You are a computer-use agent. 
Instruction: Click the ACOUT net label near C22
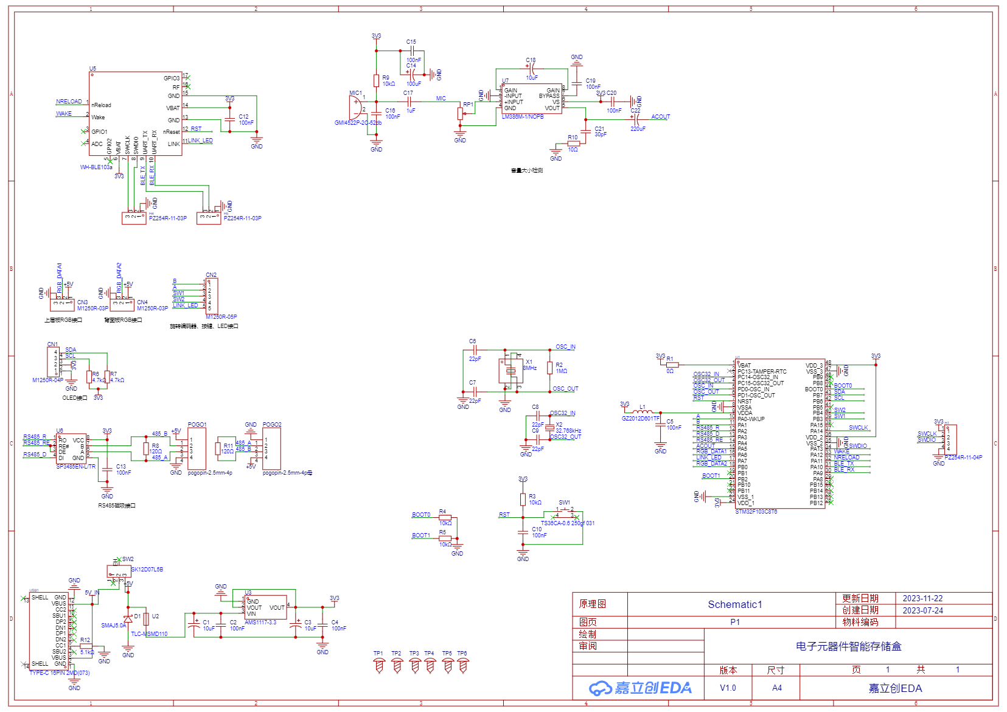click(661, 116)
